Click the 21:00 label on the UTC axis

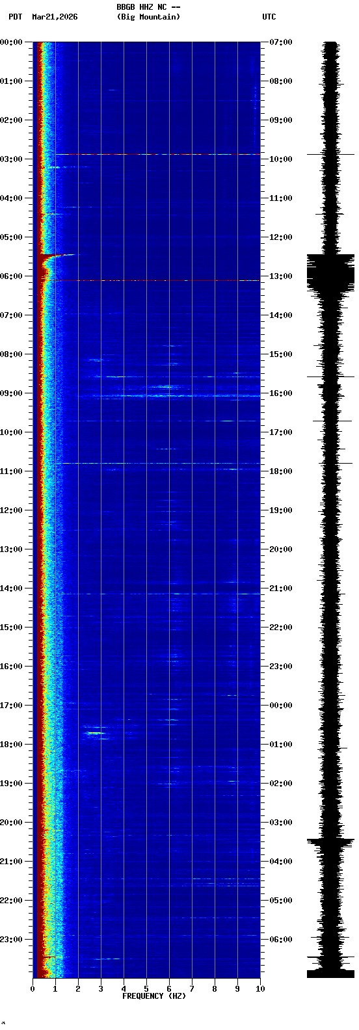[x=281, y=588]
